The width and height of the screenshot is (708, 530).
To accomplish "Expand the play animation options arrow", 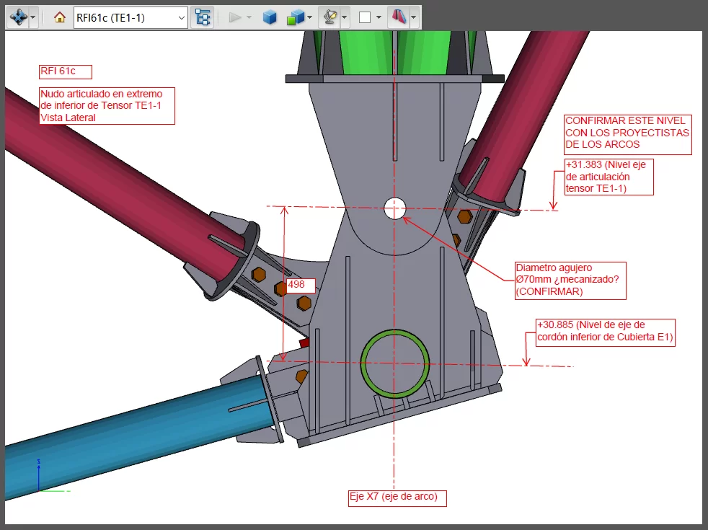I will tap(249, 17).
